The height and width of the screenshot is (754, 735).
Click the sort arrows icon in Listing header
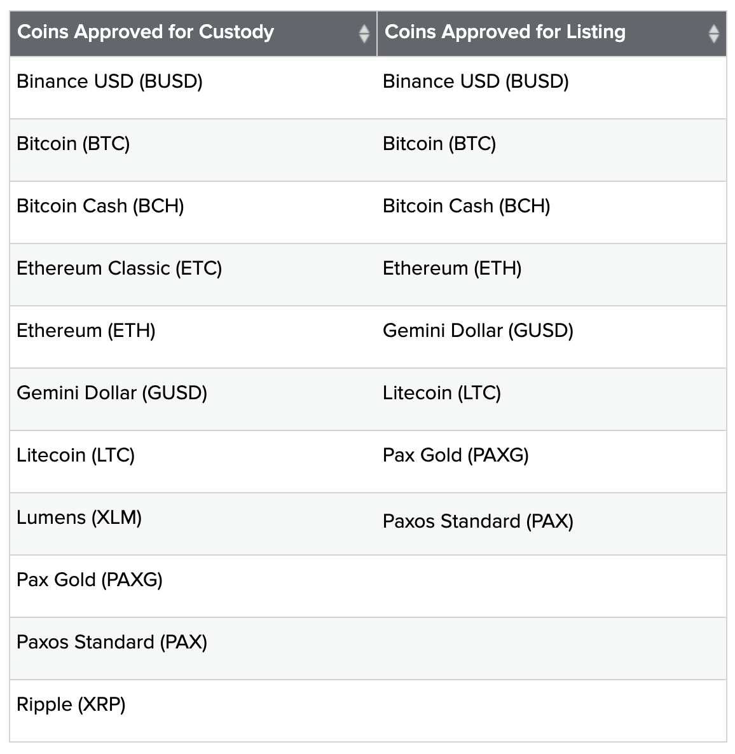pyautogui.click(x=713, y=33)
